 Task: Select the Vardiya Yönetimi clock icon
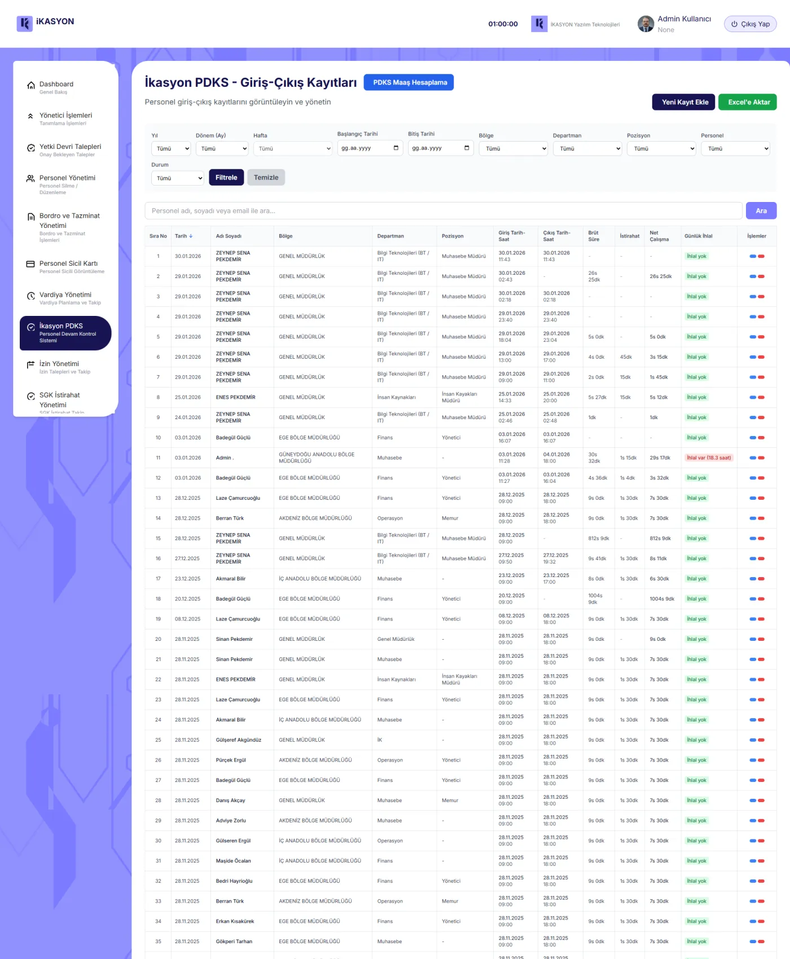tap(31, 296)
